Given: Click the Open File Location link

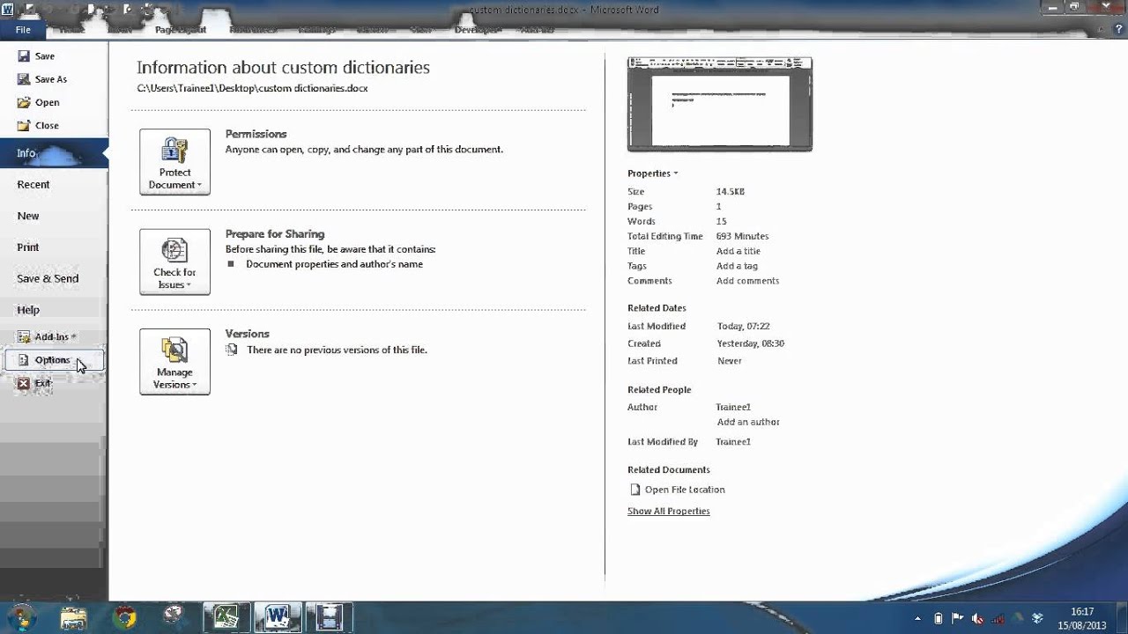Looking at the screenshot, I should click(x=685, y=490).
